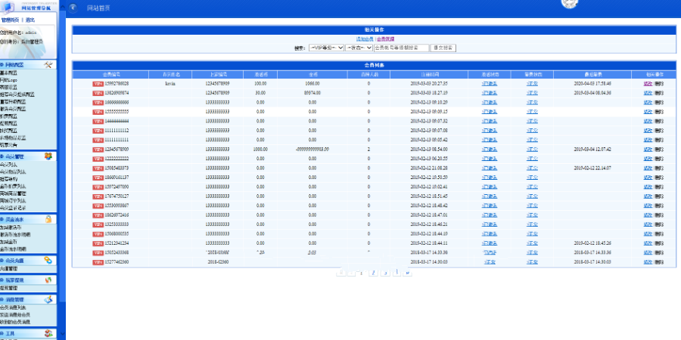Viewport: 681px width, 340px height.
Task: Select the 网站首页 tab at the top
Action: 98,8
